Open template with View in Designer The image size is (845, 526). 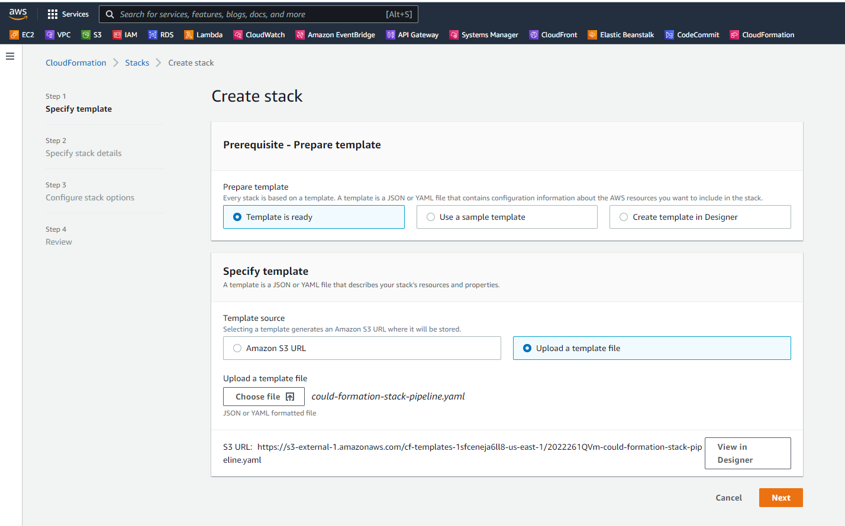[747, 453]
